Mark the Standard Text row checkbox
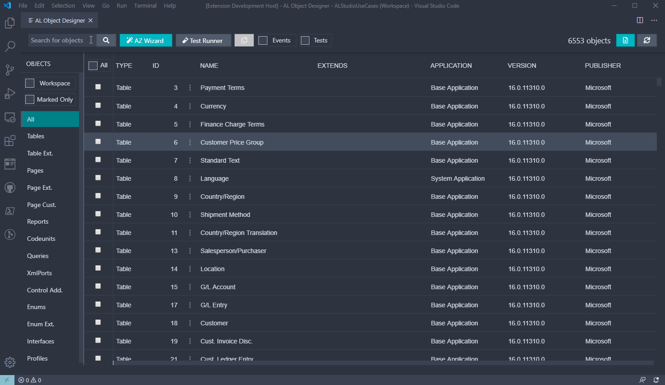 [98, 160]
